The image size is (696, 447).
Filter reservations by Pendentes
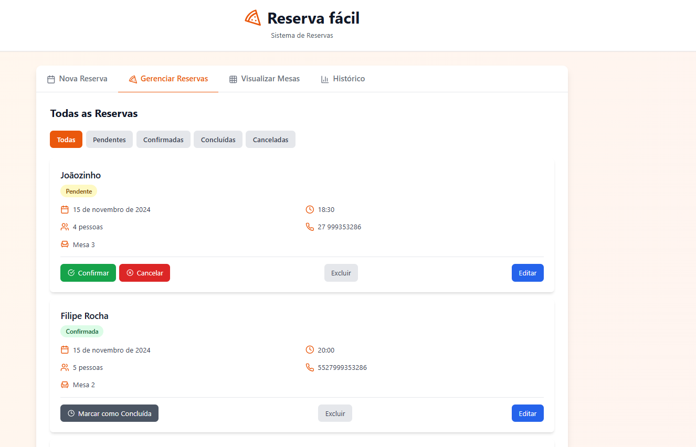pyautogui.click(x=109, y=140)
